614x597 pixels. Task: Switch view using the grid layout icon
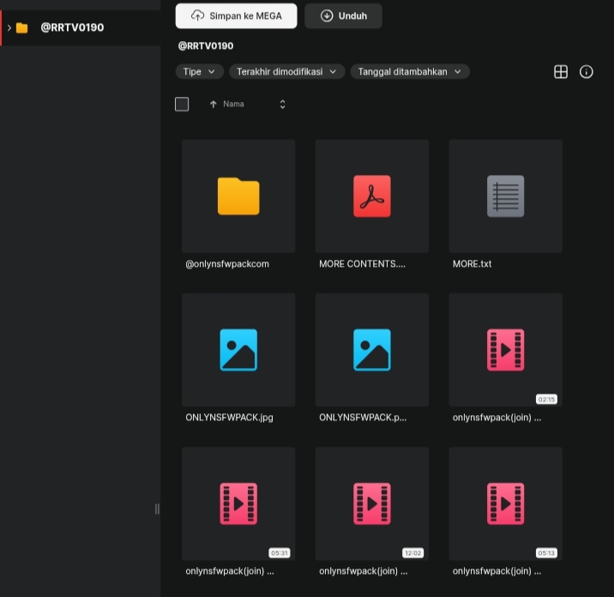tap(561, 72)
